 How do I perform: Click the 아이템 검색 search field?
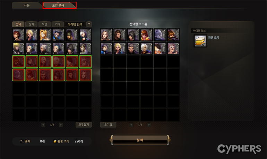pos(75,24)
